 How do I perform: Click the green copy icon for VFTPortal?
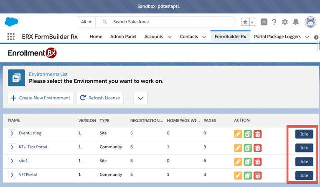click(x=248, y=175)
